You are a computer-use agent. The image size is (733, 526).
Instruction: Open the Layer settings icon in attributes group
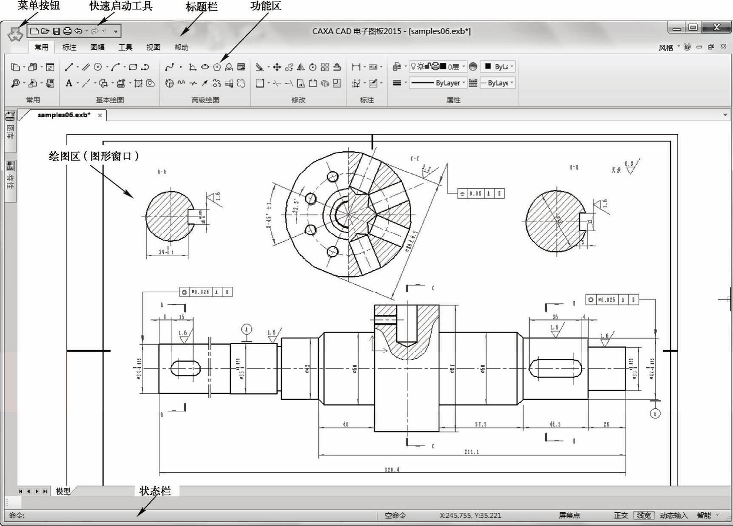(x=397, y=67)
